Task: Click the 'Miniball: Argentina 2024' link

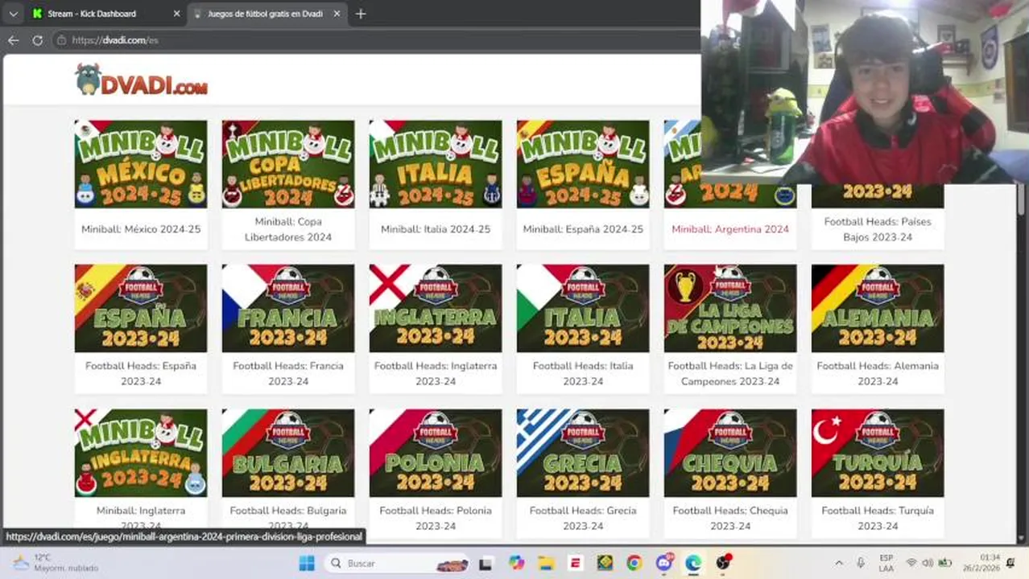Action: tap(730, 229)
